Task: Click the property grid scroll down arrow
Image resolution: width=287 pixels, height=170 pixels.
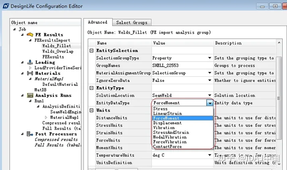Action: coord(279,164)
